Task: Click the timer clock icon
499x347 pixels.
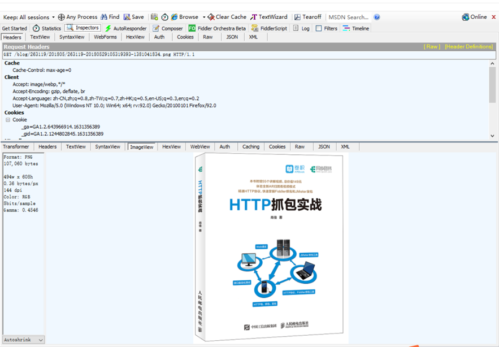Action: 164,17
